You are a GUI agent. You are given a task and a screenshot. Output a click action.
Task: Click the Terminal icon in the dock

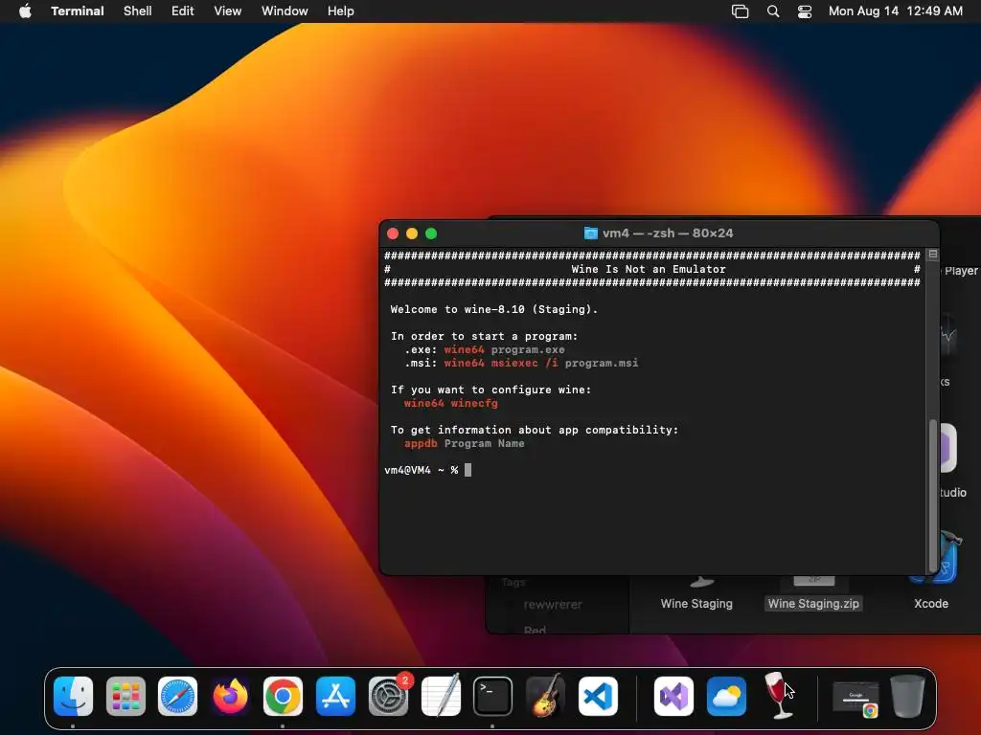[493, 696]
